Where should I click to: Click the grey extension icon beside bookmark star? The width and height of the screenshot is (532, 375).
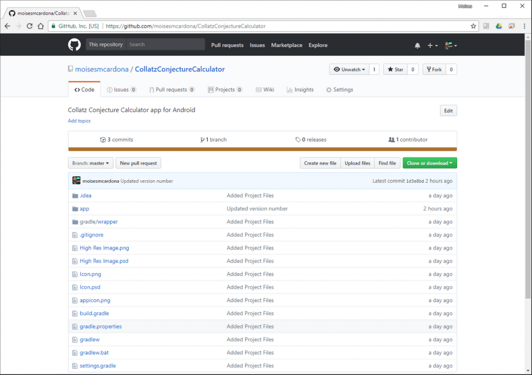coord(486,26)
